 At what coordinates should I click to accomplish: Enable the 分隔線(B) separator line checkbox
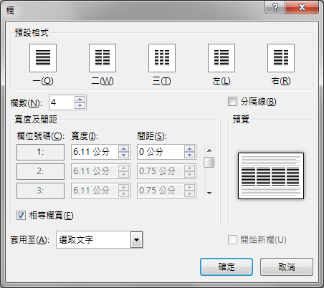232,101
